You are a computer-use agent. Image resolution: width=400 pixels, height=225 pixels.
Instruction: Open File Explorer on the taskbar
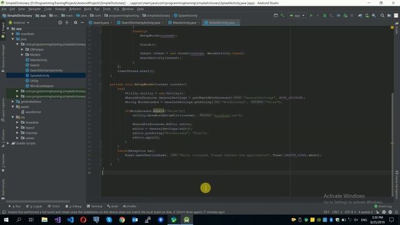44,219
